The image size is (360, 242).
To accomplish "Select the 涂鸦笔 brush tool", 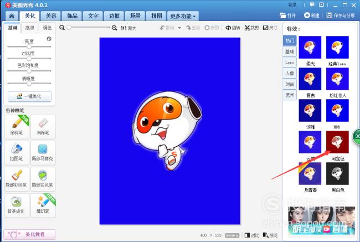I will [x=17, y=127].
